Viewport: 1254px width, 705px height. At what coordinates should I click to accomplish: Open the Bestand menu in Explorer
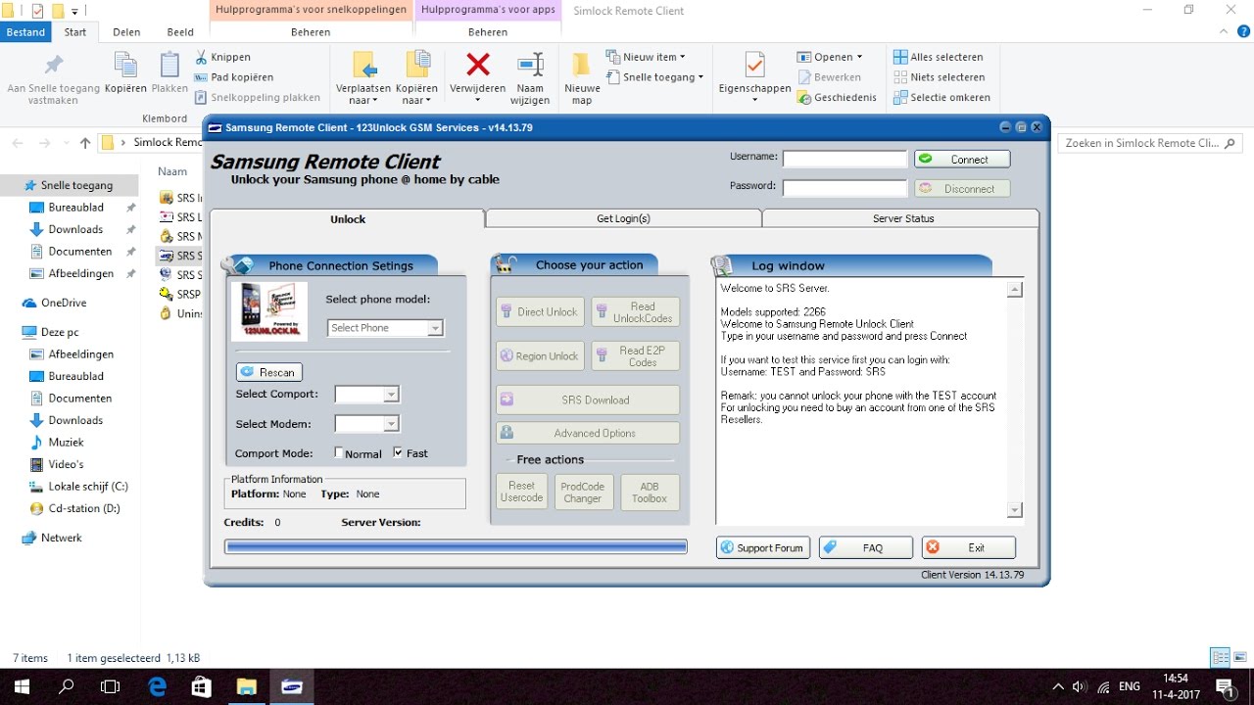click(x=26, y=31)
